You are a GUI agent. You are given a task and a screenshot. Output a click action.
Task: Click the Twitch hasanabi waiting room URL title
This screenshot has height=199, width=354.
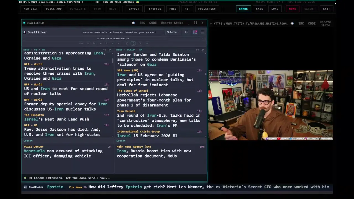click(x=251, y=23)
